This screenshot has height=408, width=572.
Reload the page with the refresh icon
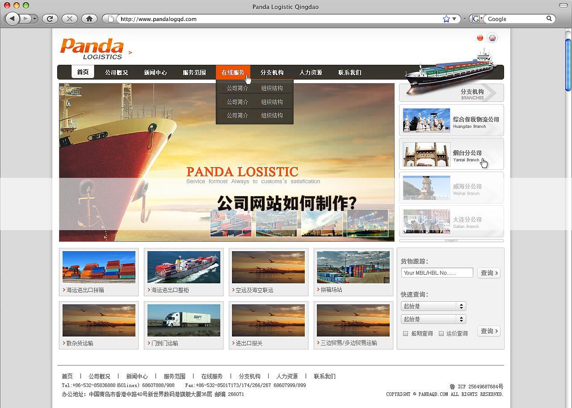[50, 19]
